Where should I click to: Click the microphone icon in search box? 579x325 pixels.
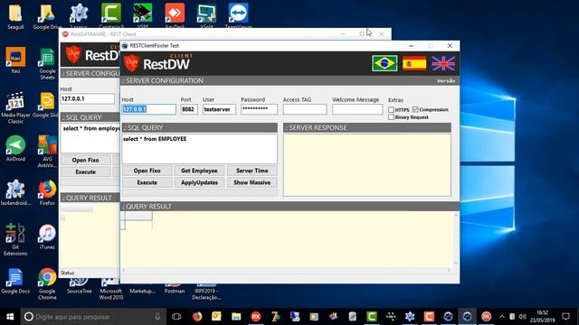[x=157, y=317]
